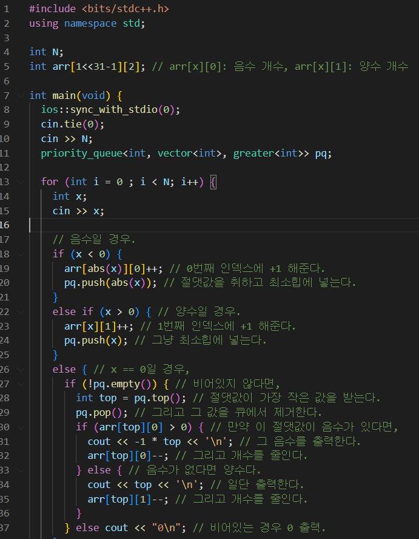
Task: Click the N; variable declaration on line 4
Action: (x=58, y=52)
